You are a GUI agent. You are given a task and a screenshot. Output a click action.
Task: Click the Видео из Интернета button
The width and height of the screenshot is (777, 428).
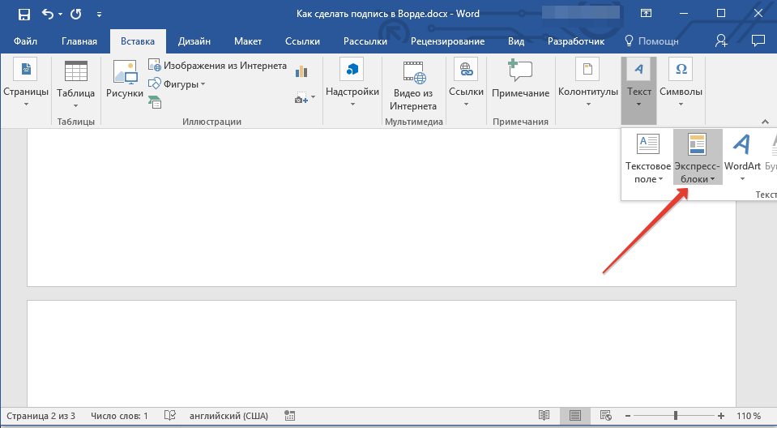(x=413, y=84)
